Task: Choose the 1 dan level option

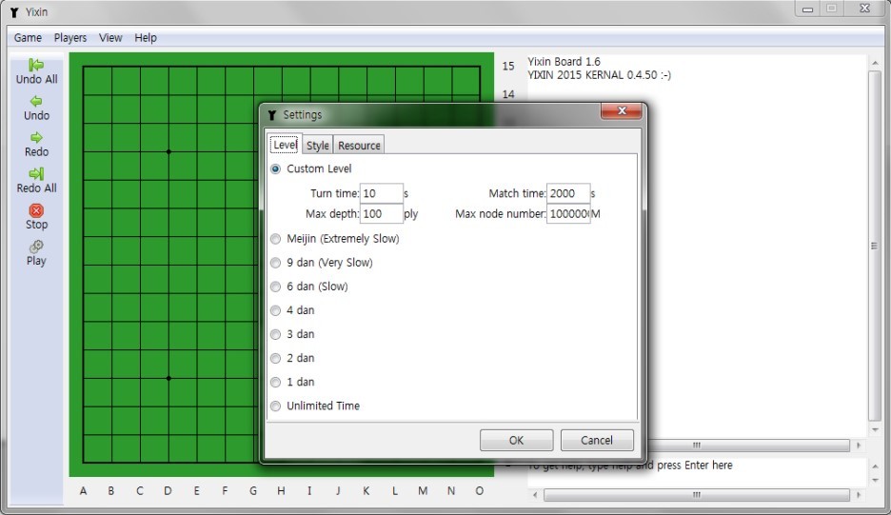Action: pos(276,382)
